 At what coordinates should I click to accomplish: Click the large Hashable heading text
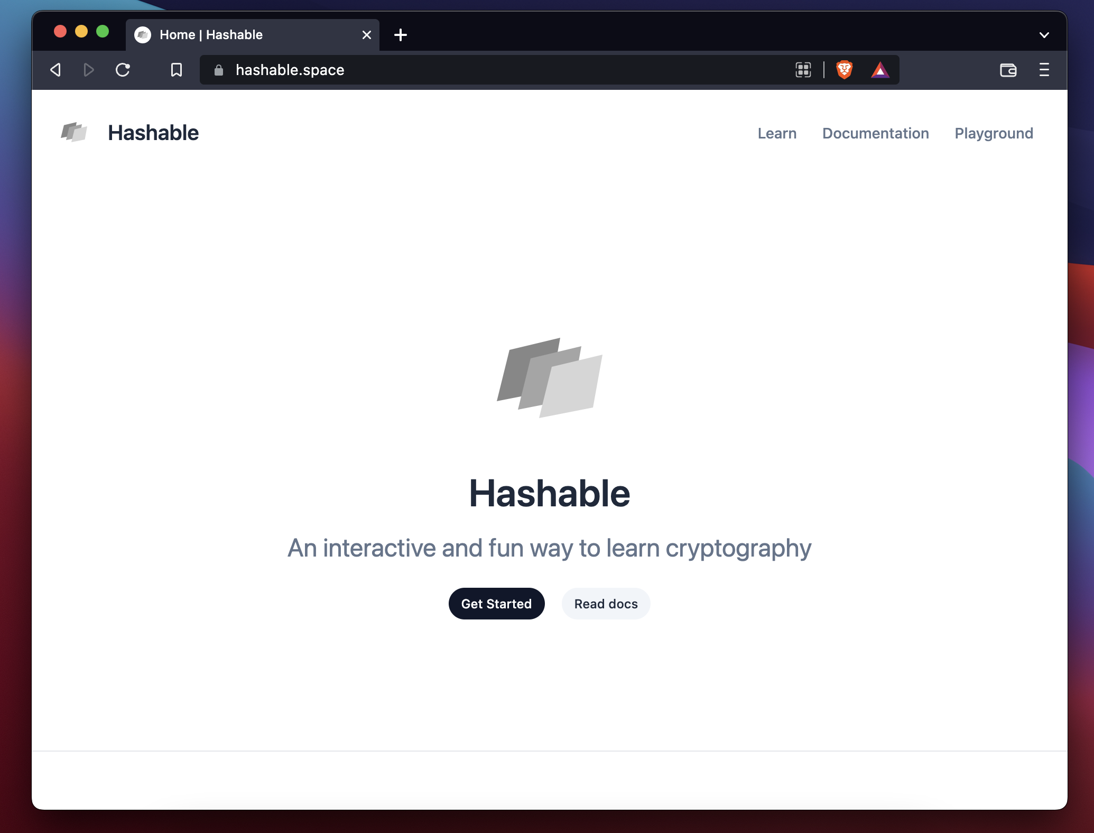[x=550, y=493]
